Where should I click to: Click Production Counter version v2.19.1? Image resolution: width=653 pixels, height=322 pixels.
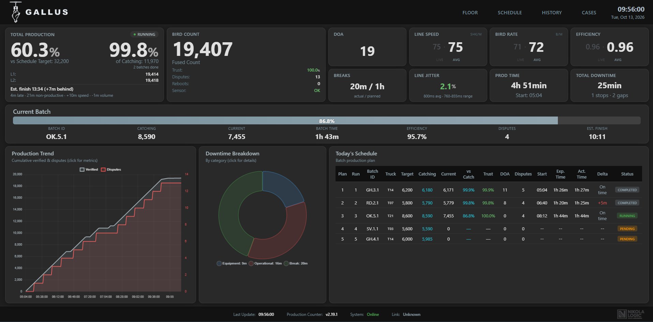click(331, 314)
